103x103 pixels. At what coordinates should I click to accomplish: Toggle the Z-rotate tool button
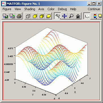[57, 16]
